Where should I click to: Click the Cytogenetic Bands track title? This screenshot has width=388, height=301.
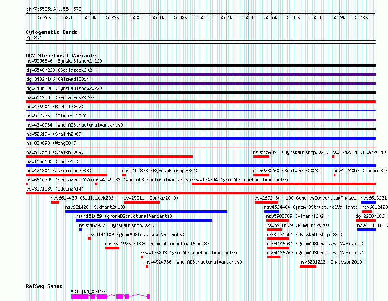click(x=52, y=32)
